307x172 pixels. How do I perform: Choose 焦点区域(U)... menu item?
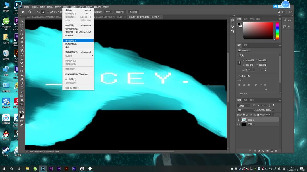pyautogui.click(x=78, y=44)
